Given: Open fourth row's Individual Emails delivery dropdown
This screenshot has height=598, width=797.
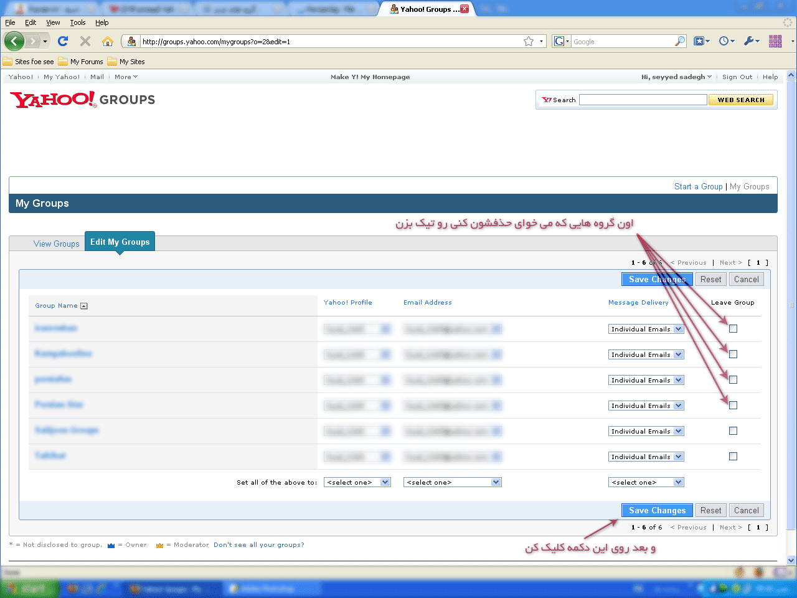Looking at the screenshot, I should (x=646, y=406).
